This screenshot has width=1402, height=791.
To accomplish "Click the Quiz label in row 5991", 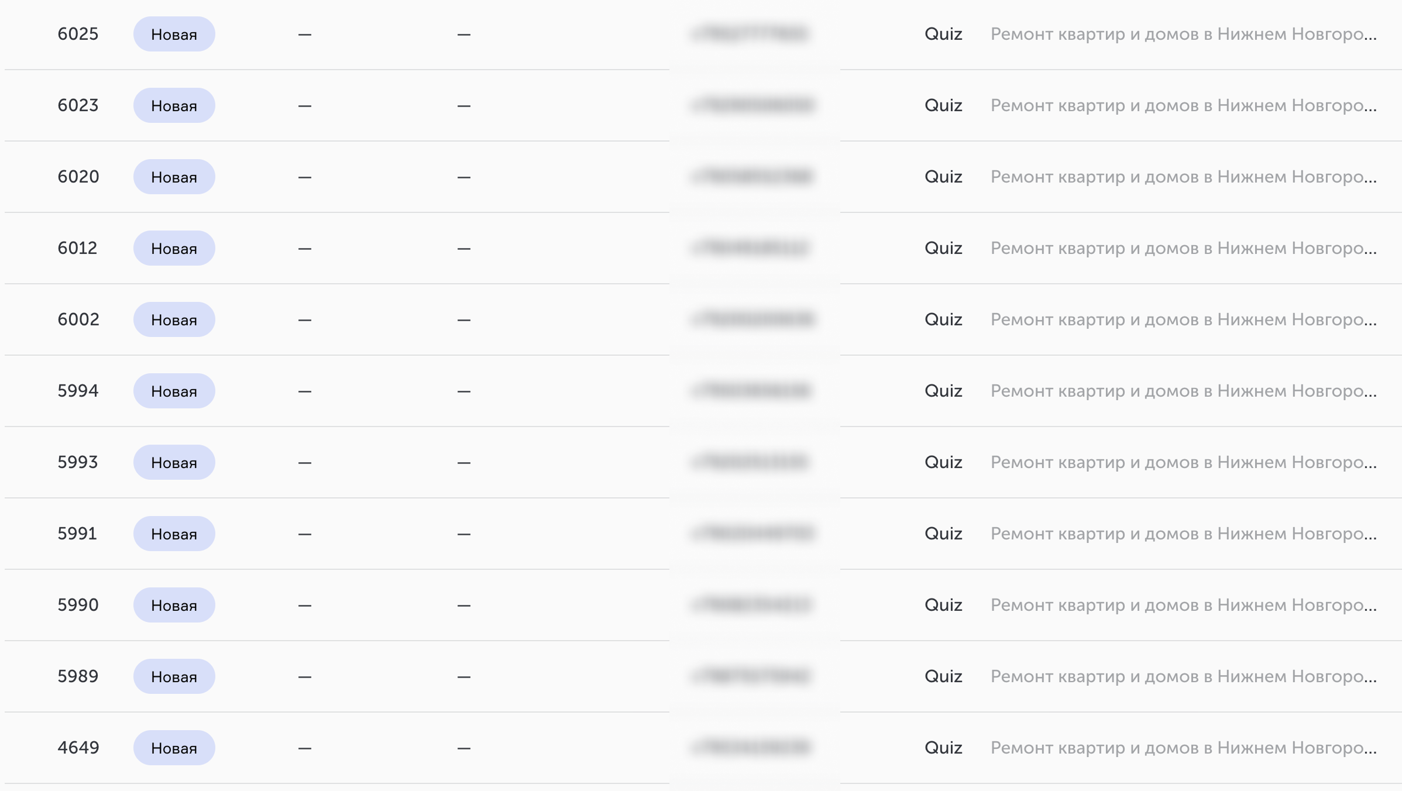I will [943, 534].
